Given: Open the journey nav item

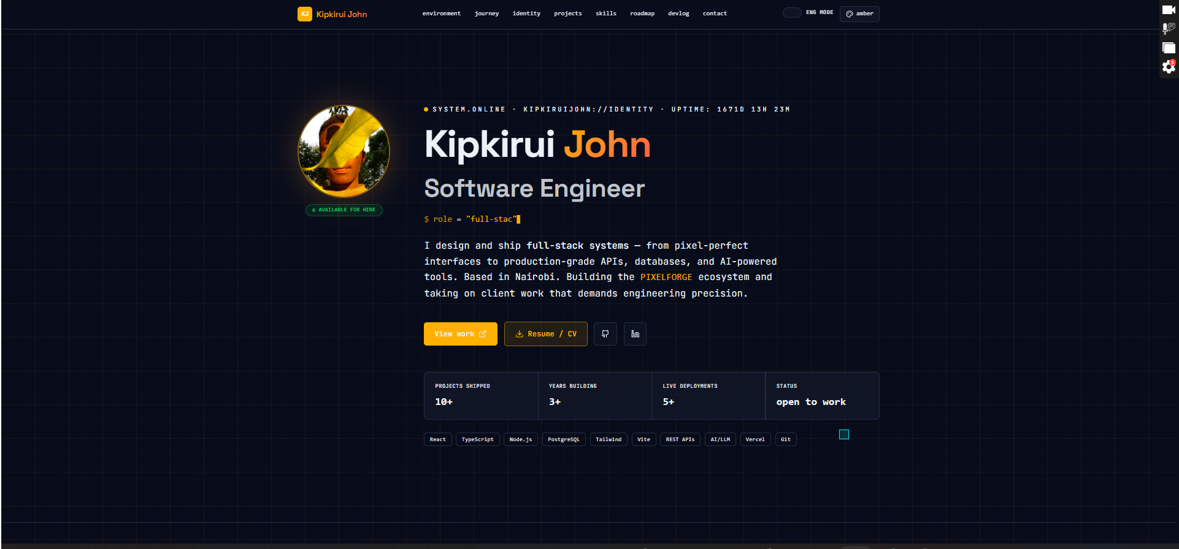Looking at the screenshot, I should [x=487, y=13].
